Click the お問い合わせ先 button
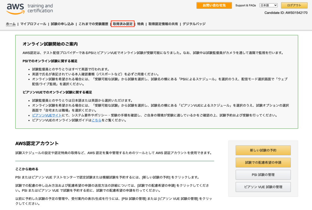 [214, 5]
